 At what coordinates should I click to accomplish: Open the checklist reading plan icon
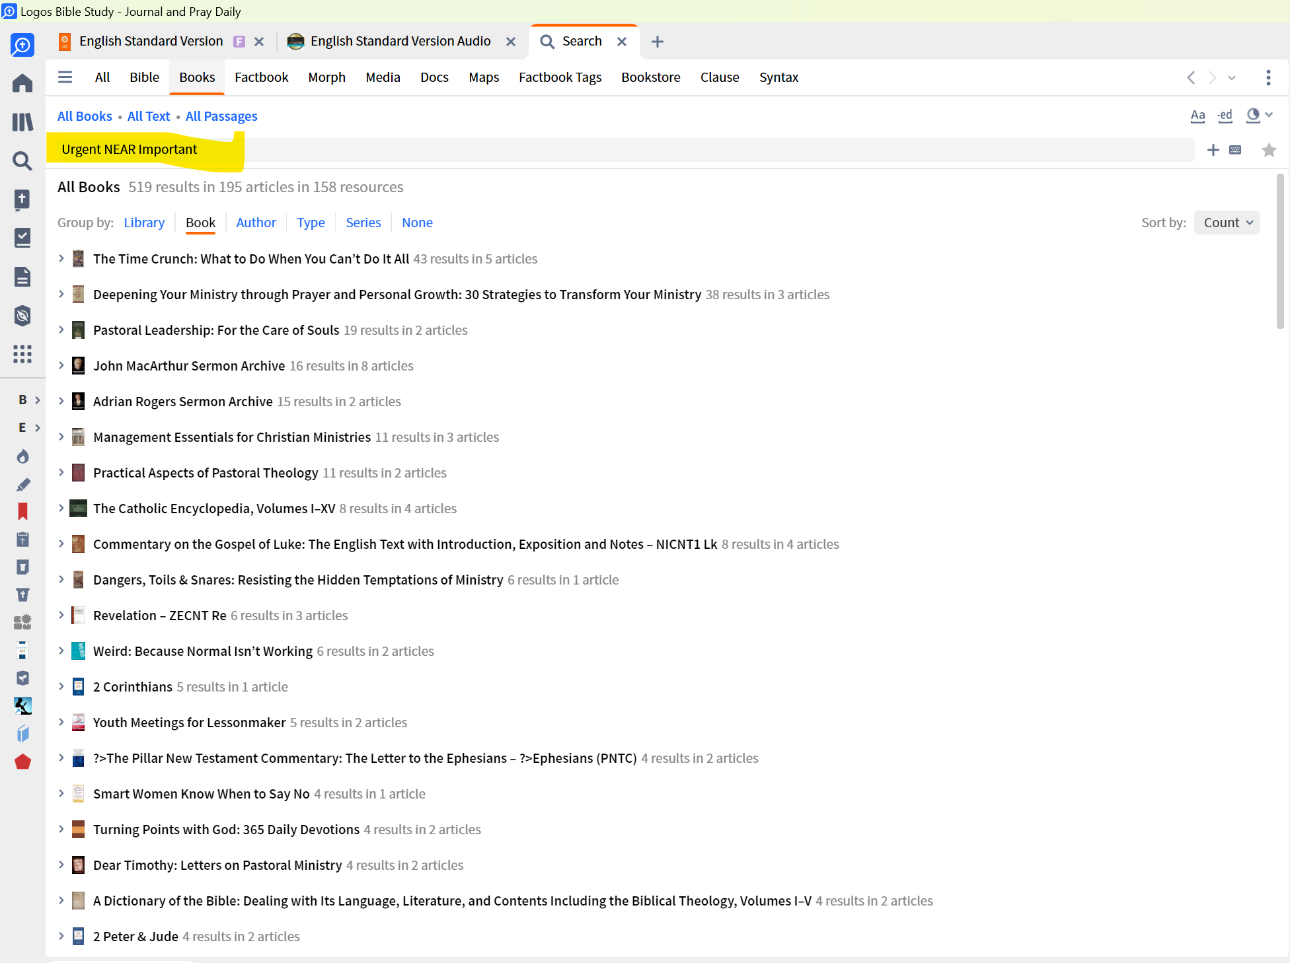pyautogui.click(x=22, y=238)
